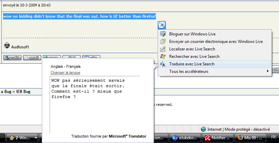Open the 'a Bug' breadcrumb link
This screenshot has width=279, height=143.
6,92
